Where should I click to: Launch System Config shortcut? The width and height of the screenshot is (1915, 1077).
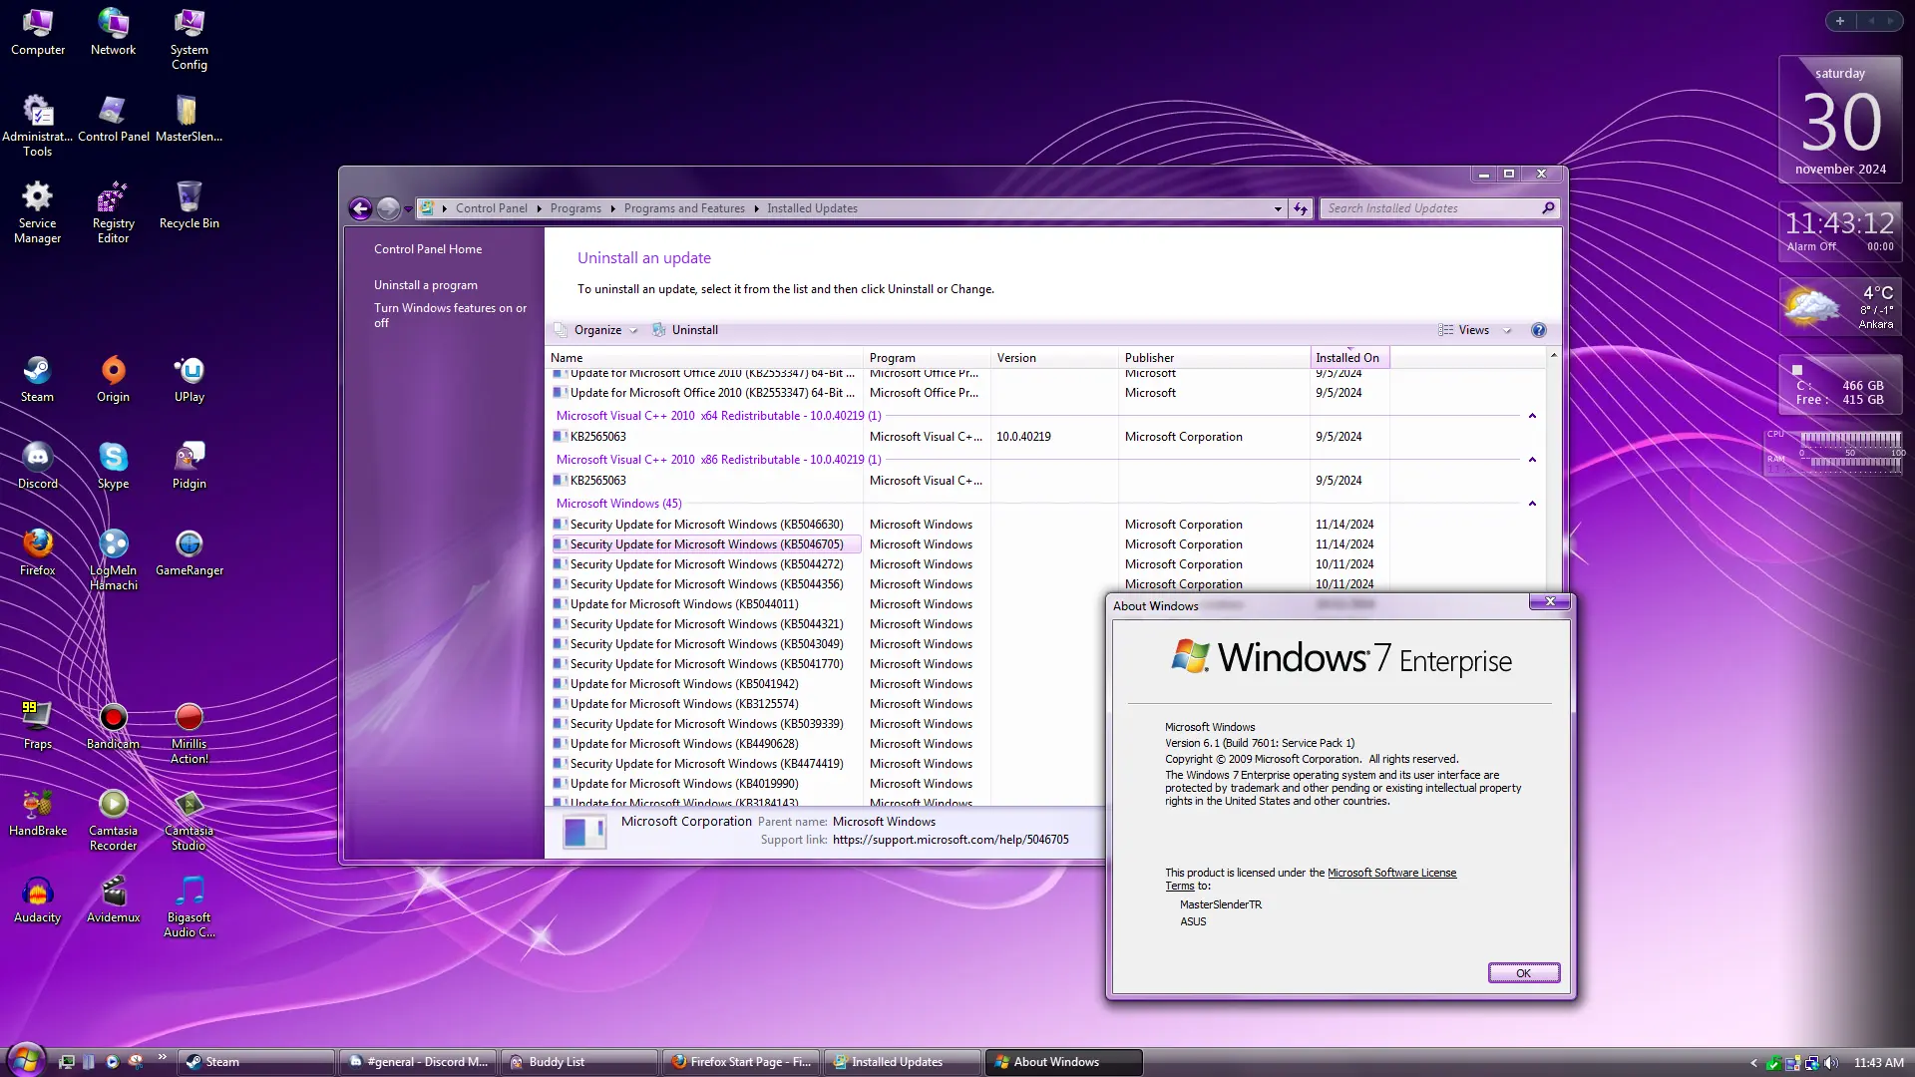coord(190,40)
